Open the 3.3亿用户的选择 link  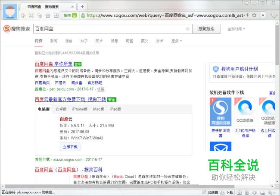coord(245,133)
